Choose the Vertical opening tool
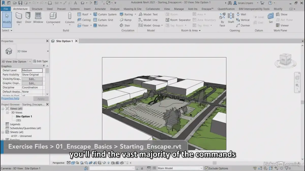The width and height of the screenshot is (305, 171). [x=243, y=20]
